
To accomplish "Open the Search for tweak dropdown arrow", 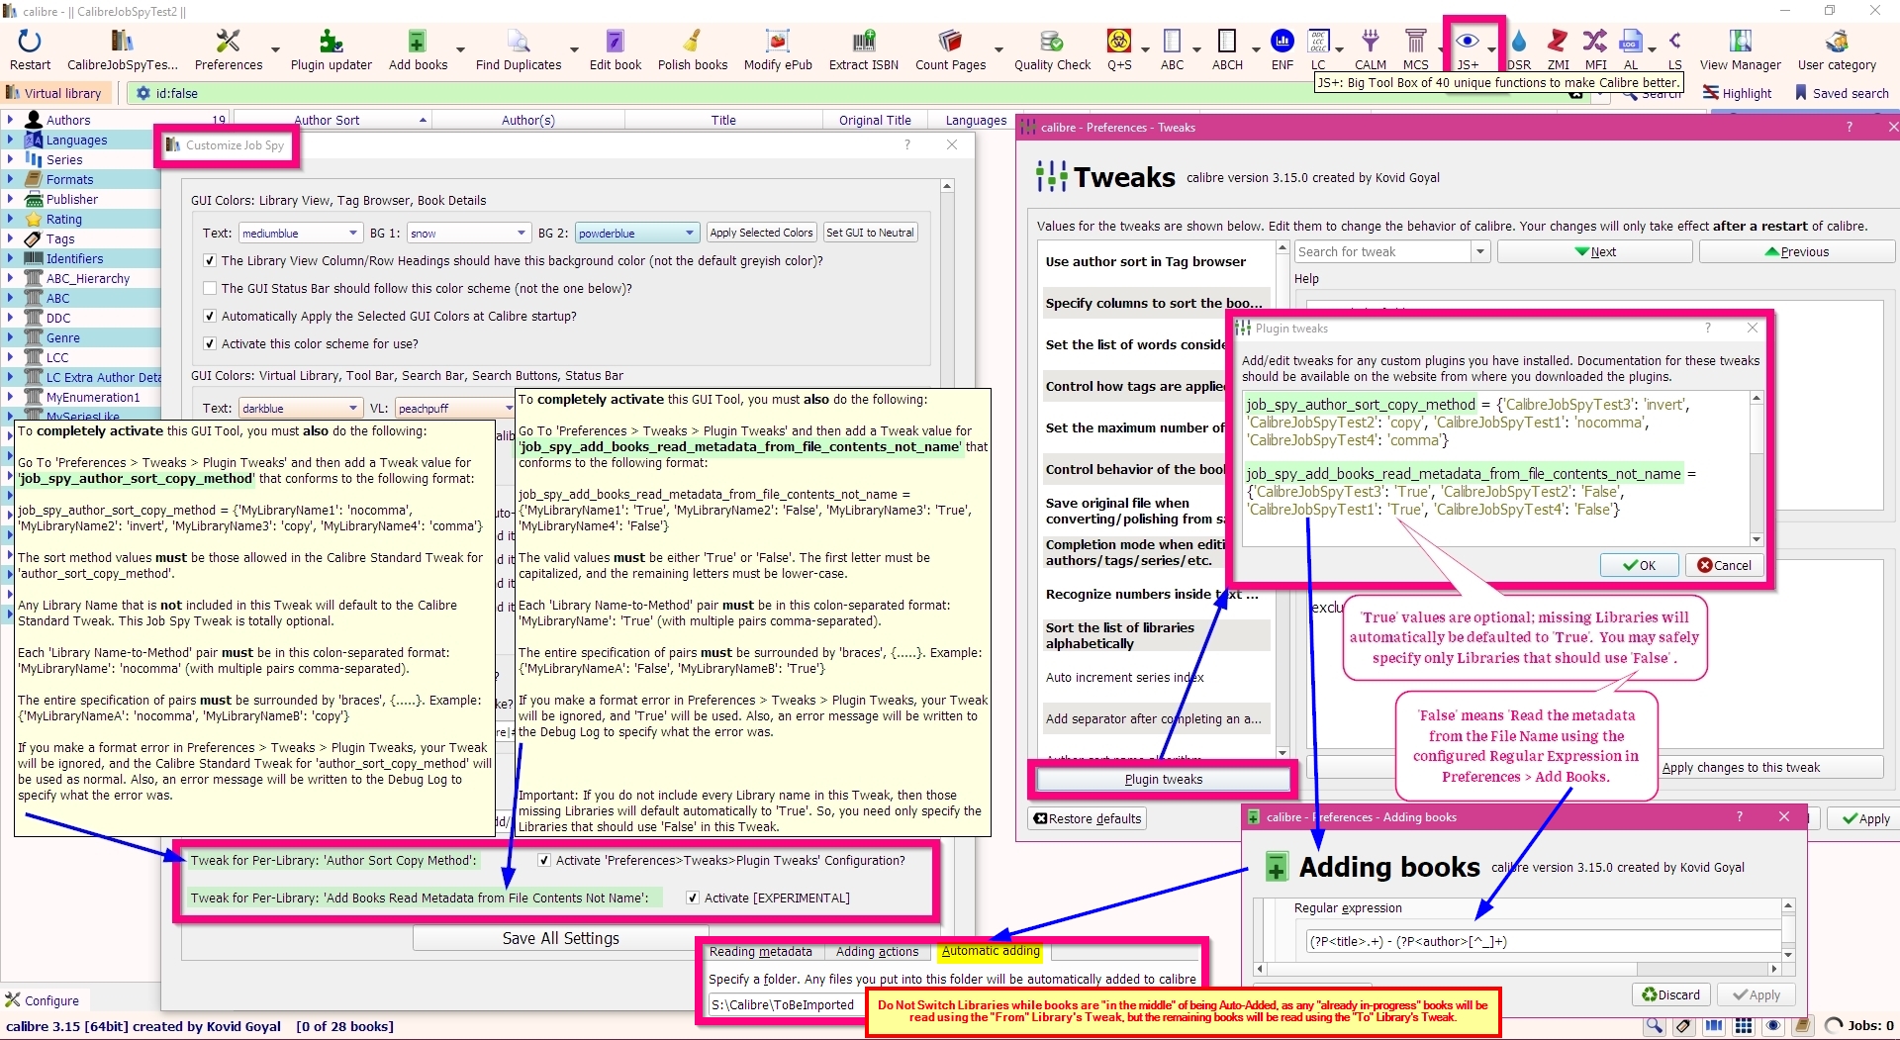I will point(1480,252).
